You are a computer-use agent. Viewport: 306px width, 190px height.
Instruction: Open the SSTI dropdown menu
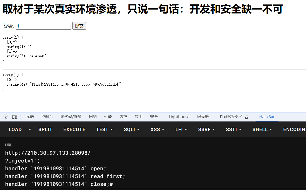point(234,129)
